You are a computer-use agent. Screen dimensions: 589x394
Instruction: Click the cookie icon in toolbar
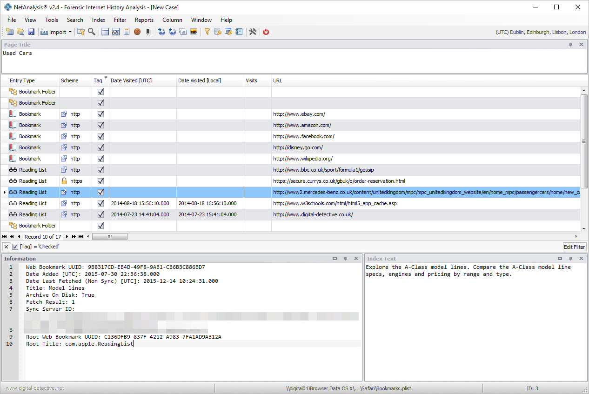coord(137,32)
